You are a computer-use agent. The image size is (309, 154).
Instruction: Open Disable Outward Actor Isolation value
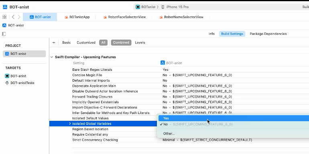[197, 91]
